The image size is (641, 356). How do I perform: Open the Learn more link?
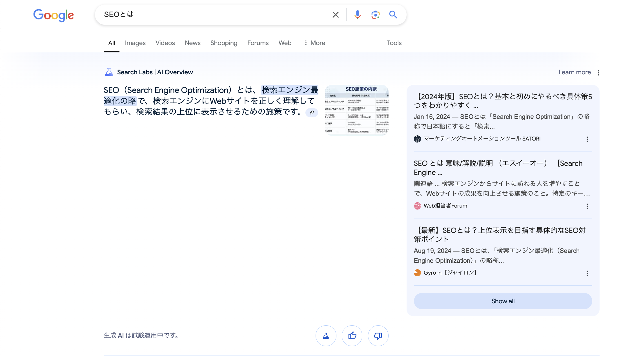tap(575, 72)
